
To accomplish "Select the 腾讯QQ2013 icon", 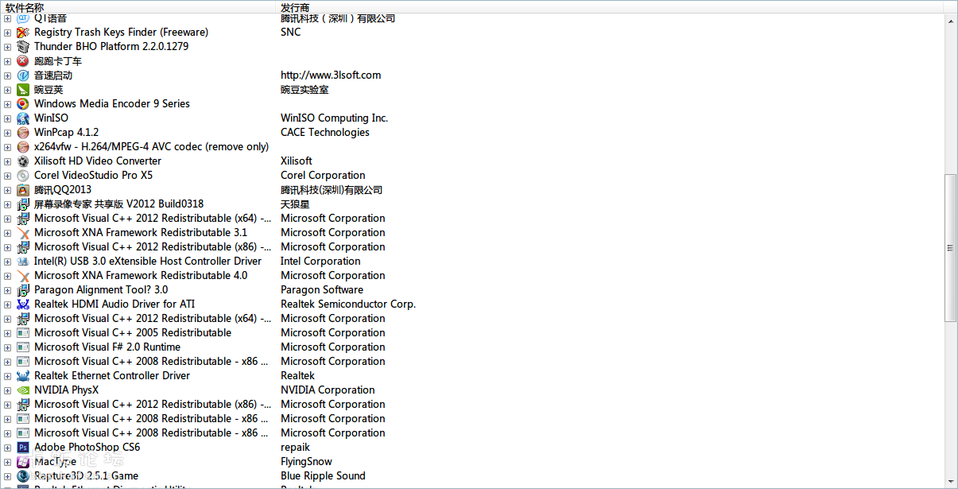I will click(23, 190).
